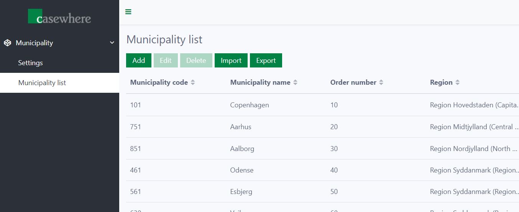Sort by Municipality code column icon
519x212 pixels.
pos(193,82)
